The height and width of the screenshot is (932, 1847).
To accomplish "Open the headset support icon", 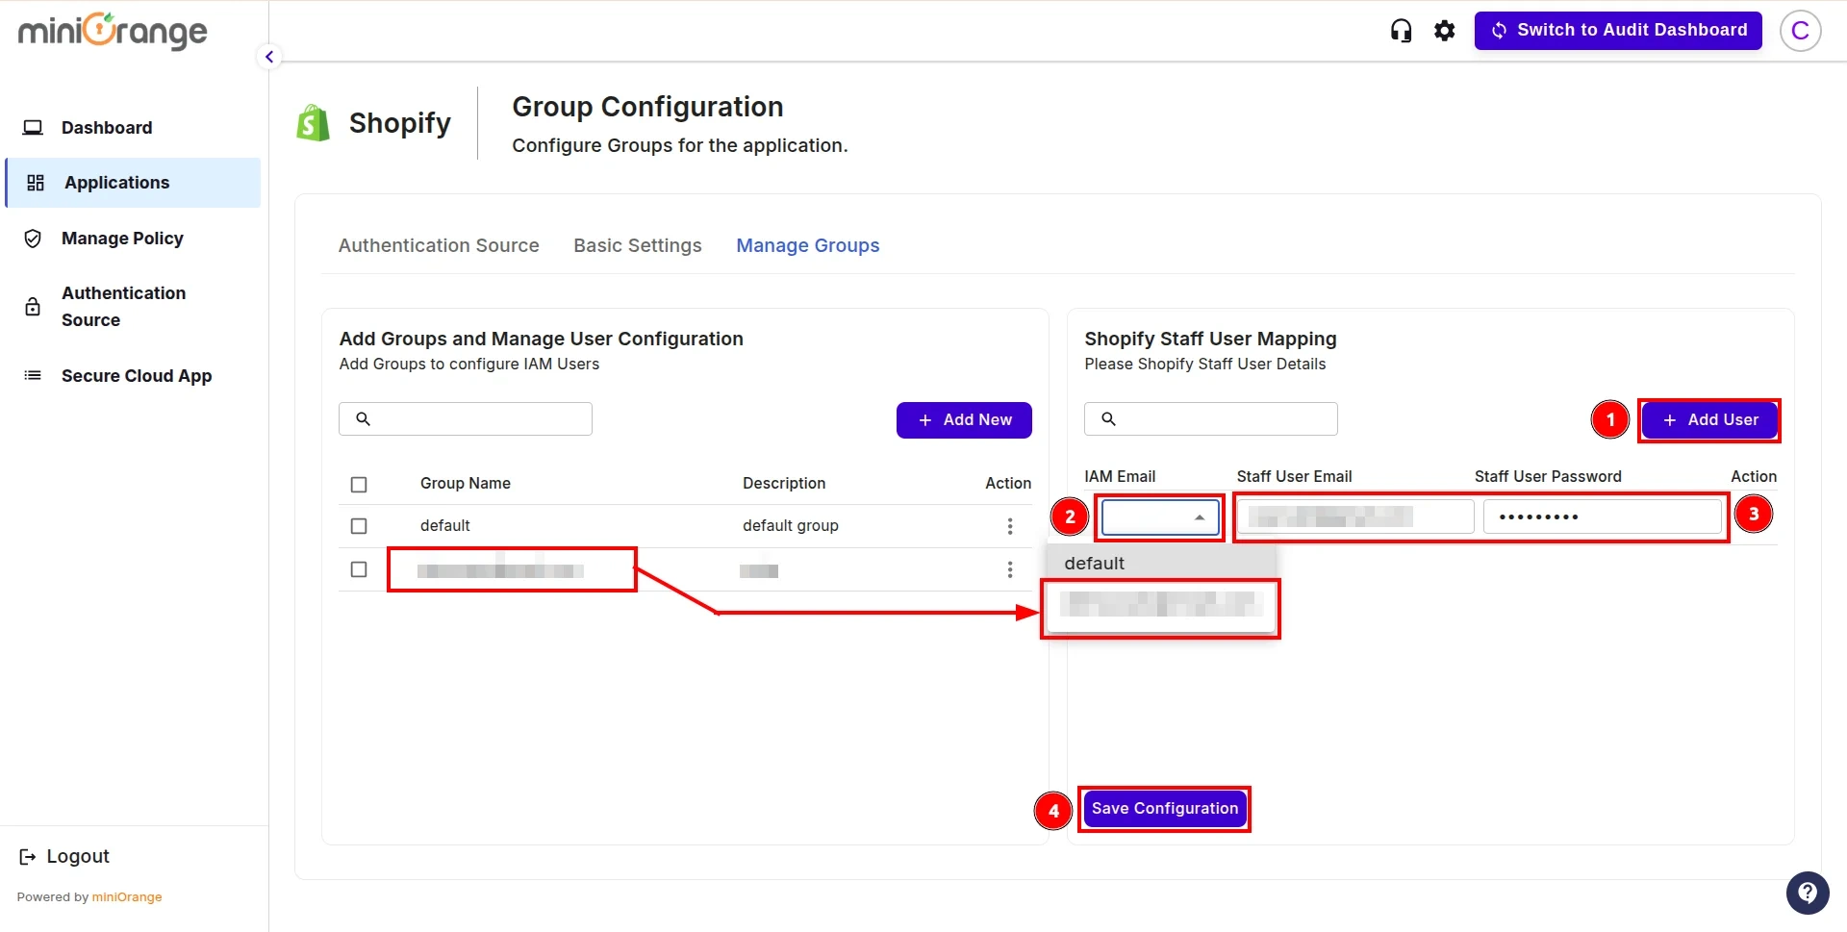I will pyautogui.click(x=1401, y=30).
